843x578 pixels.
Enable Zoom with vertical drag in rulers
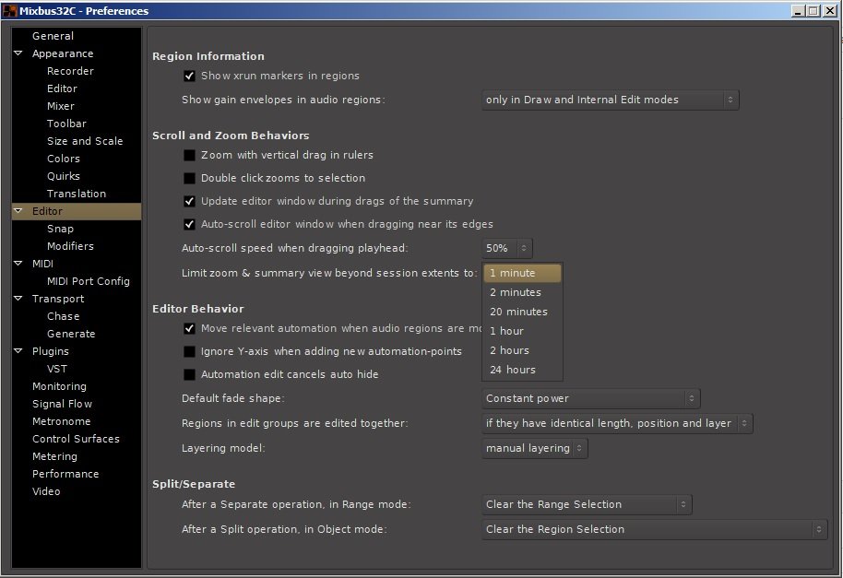point(189,155)
